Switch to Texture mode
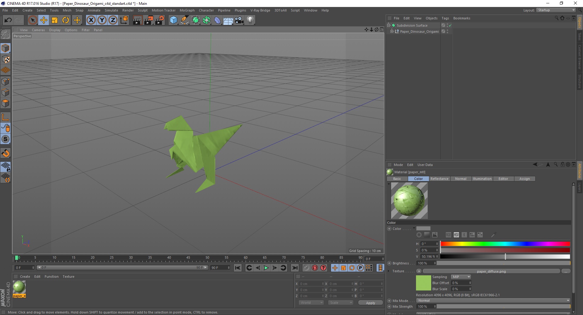Viewport: 583px width, 315px height. click(x=5, y=59)
